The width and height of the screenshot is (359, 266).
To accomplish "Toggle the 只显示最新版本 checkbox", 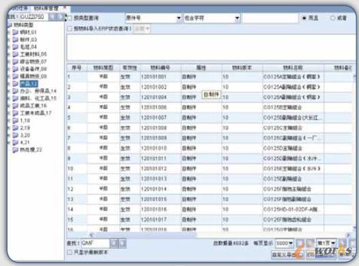I will pyautogui.click(x=70, y=252).
